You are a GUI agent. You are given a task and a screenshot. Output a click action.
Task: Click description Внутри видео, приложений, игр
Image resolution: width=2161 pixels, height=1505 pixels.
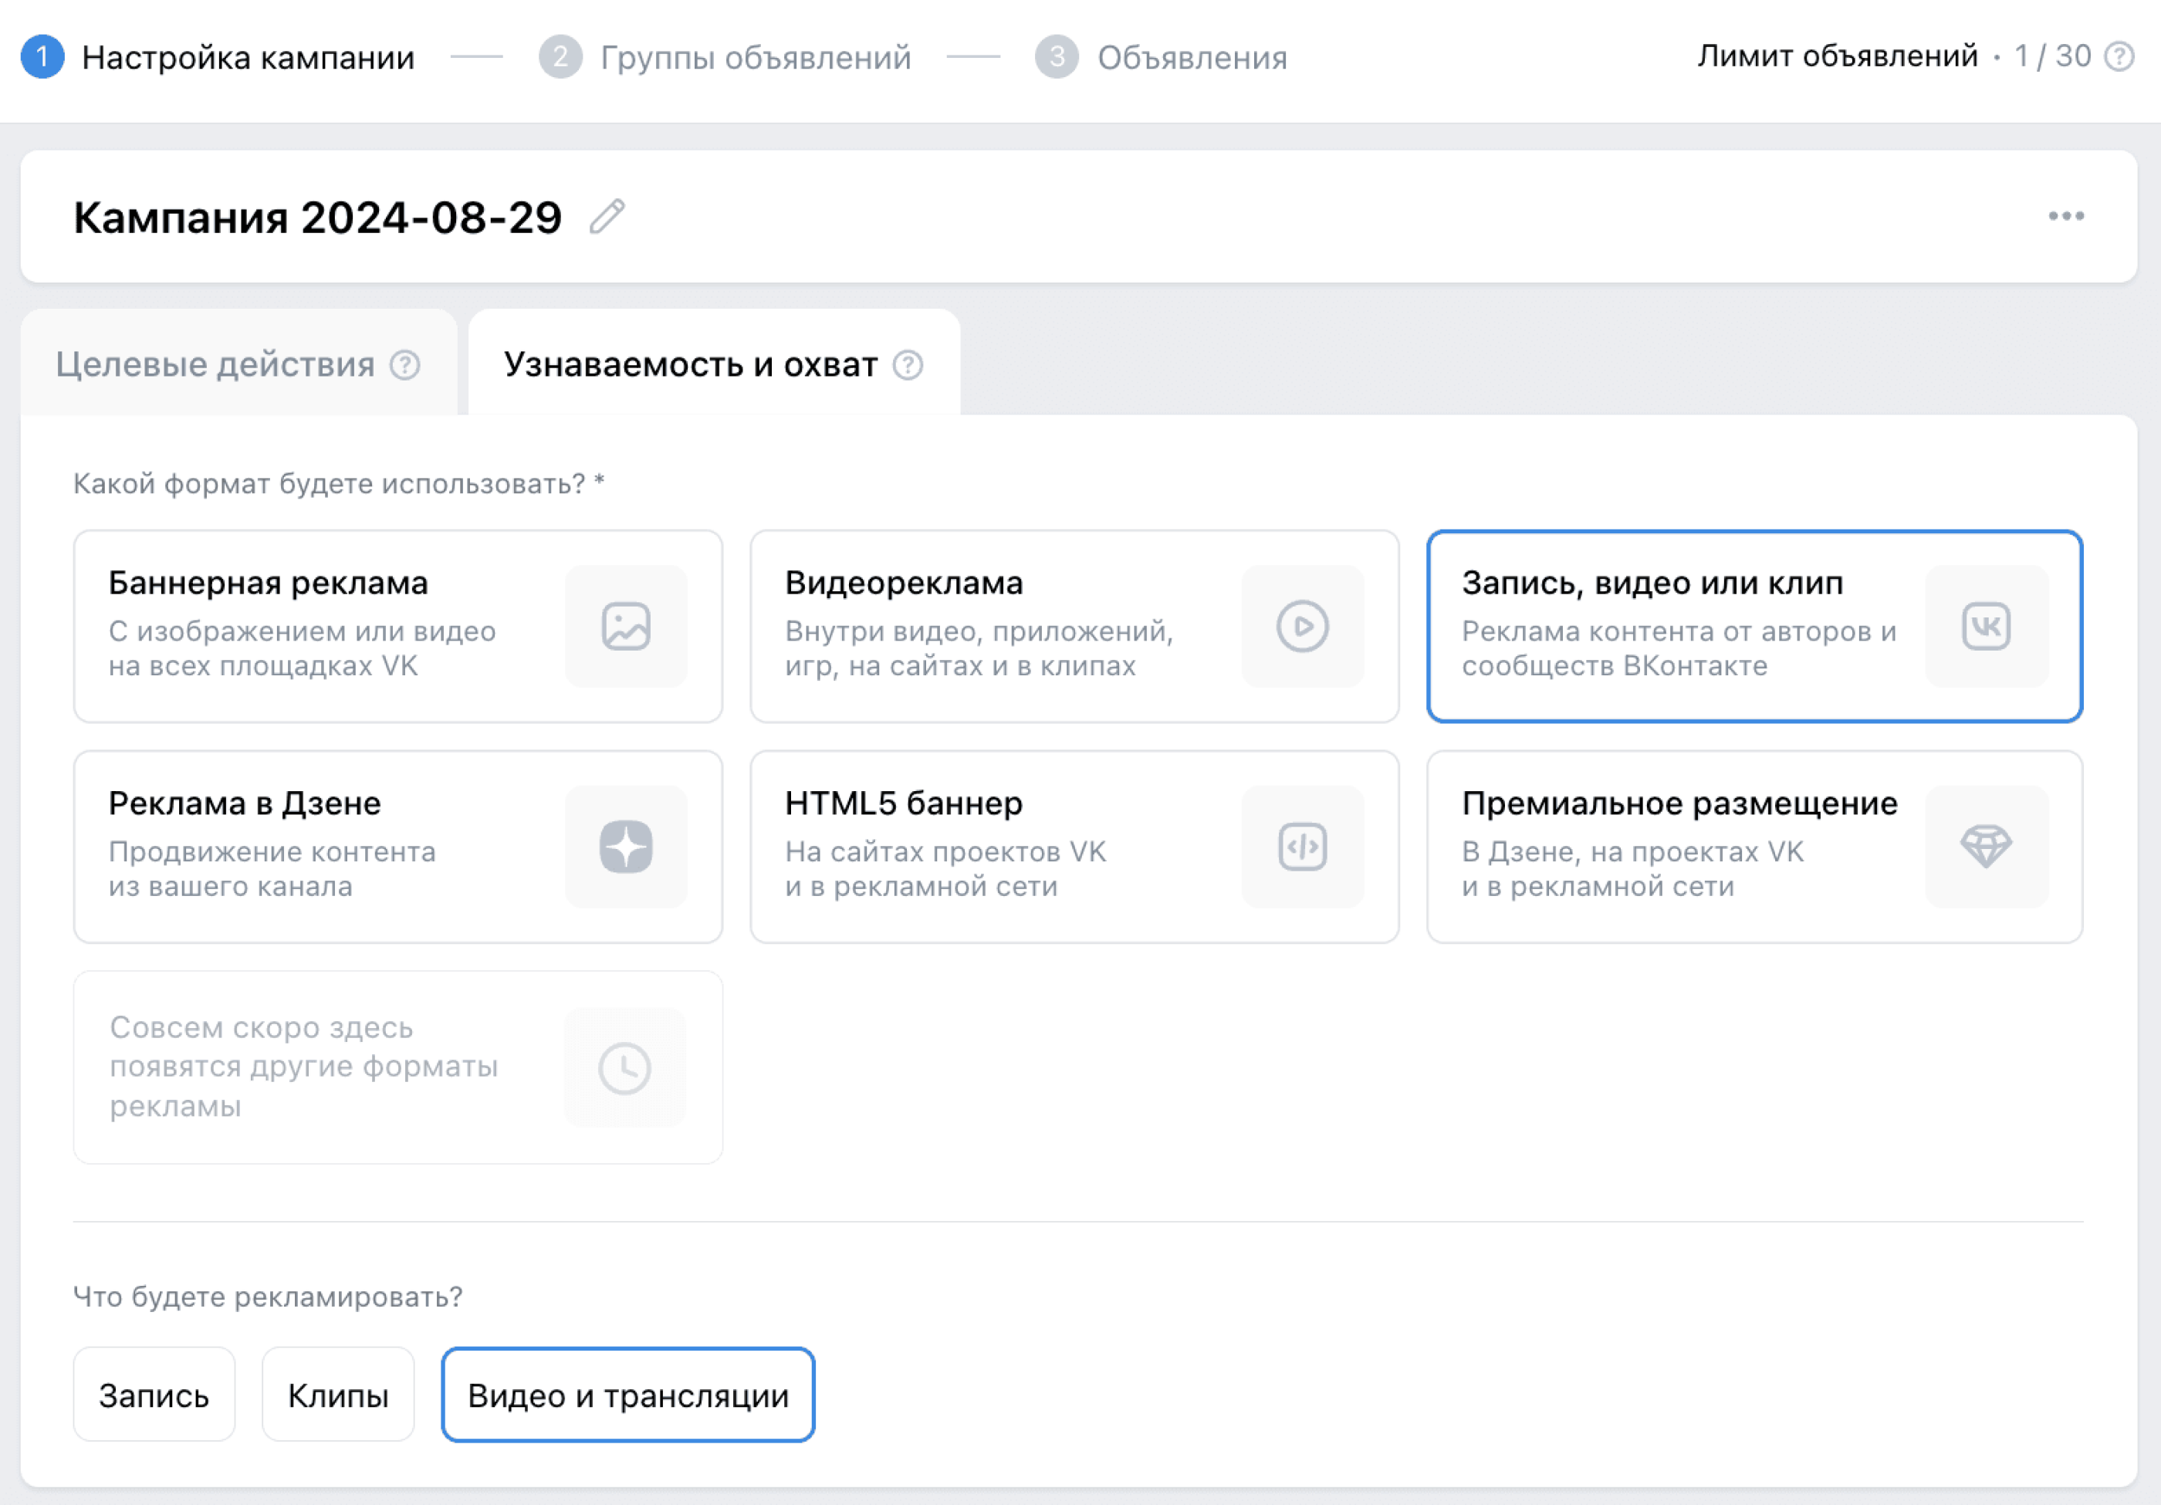pyautogui.click(x=979, y=648)
